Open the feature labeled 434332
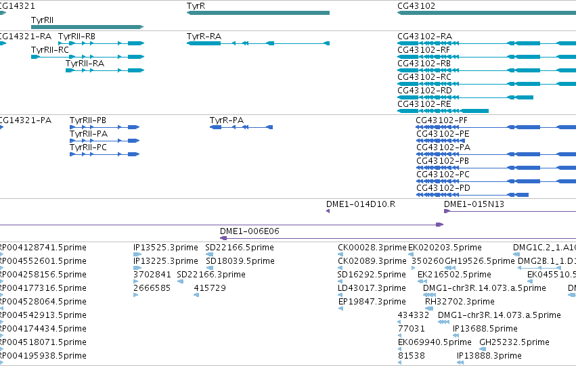The width and height of the screenshot is (576, 366). (x=399, y=322)
